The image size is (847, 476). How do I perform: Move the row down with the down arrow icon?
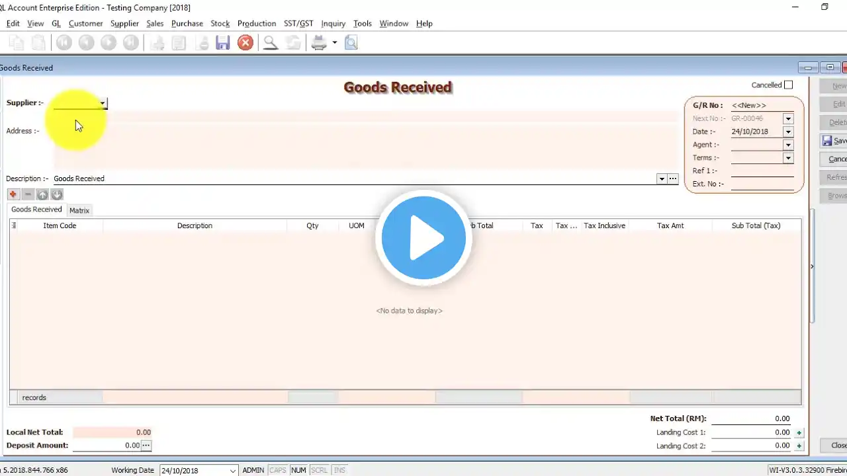[57, 194]
